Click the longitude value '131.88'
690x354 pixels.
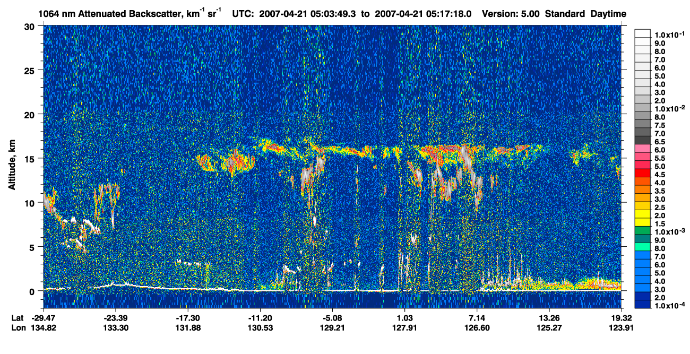188,327
